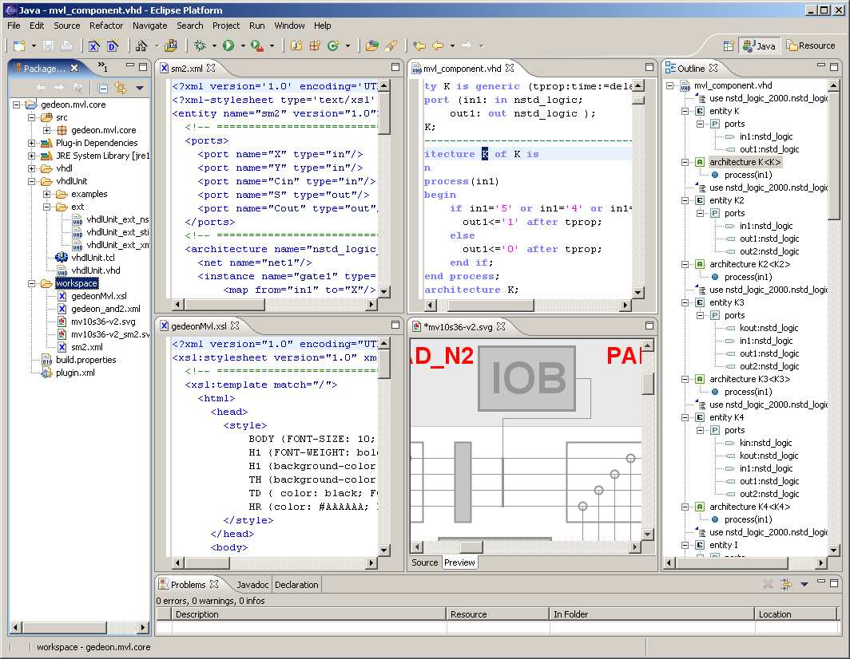Open the Run dropdown arrow
850x659 pixels.
click(243, 46)
